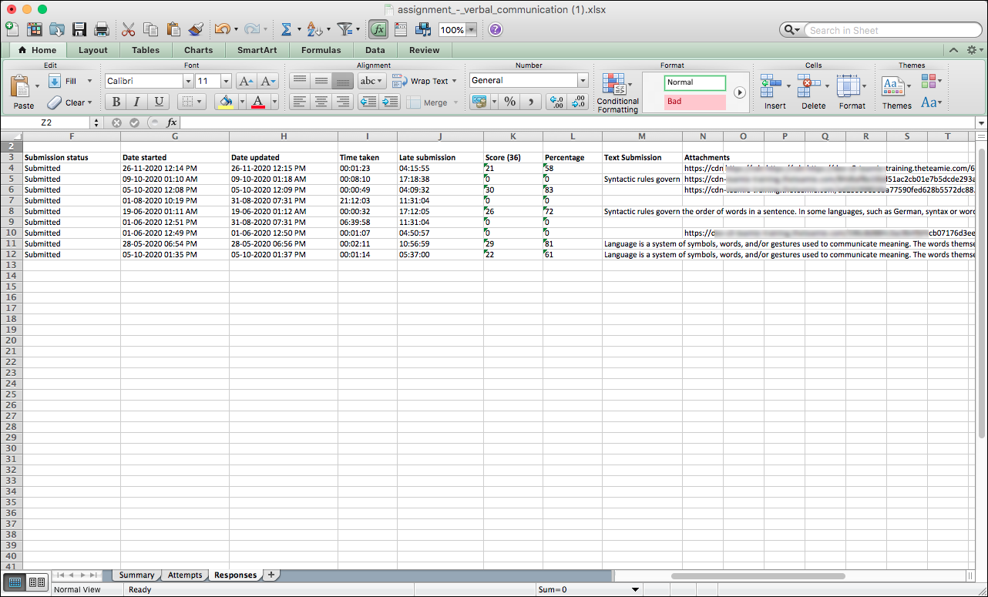988x597 pixels.
Task: Align cell text to the left
Action: coord(300,101)
